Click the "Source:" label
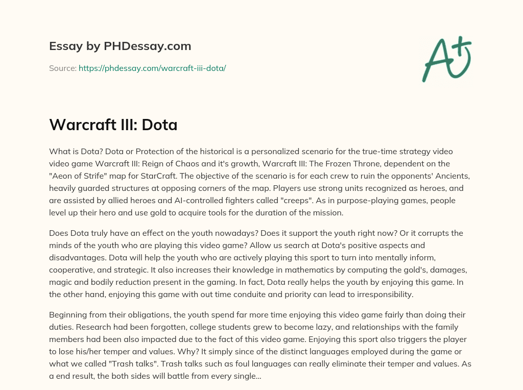 (x=62, y=68)
